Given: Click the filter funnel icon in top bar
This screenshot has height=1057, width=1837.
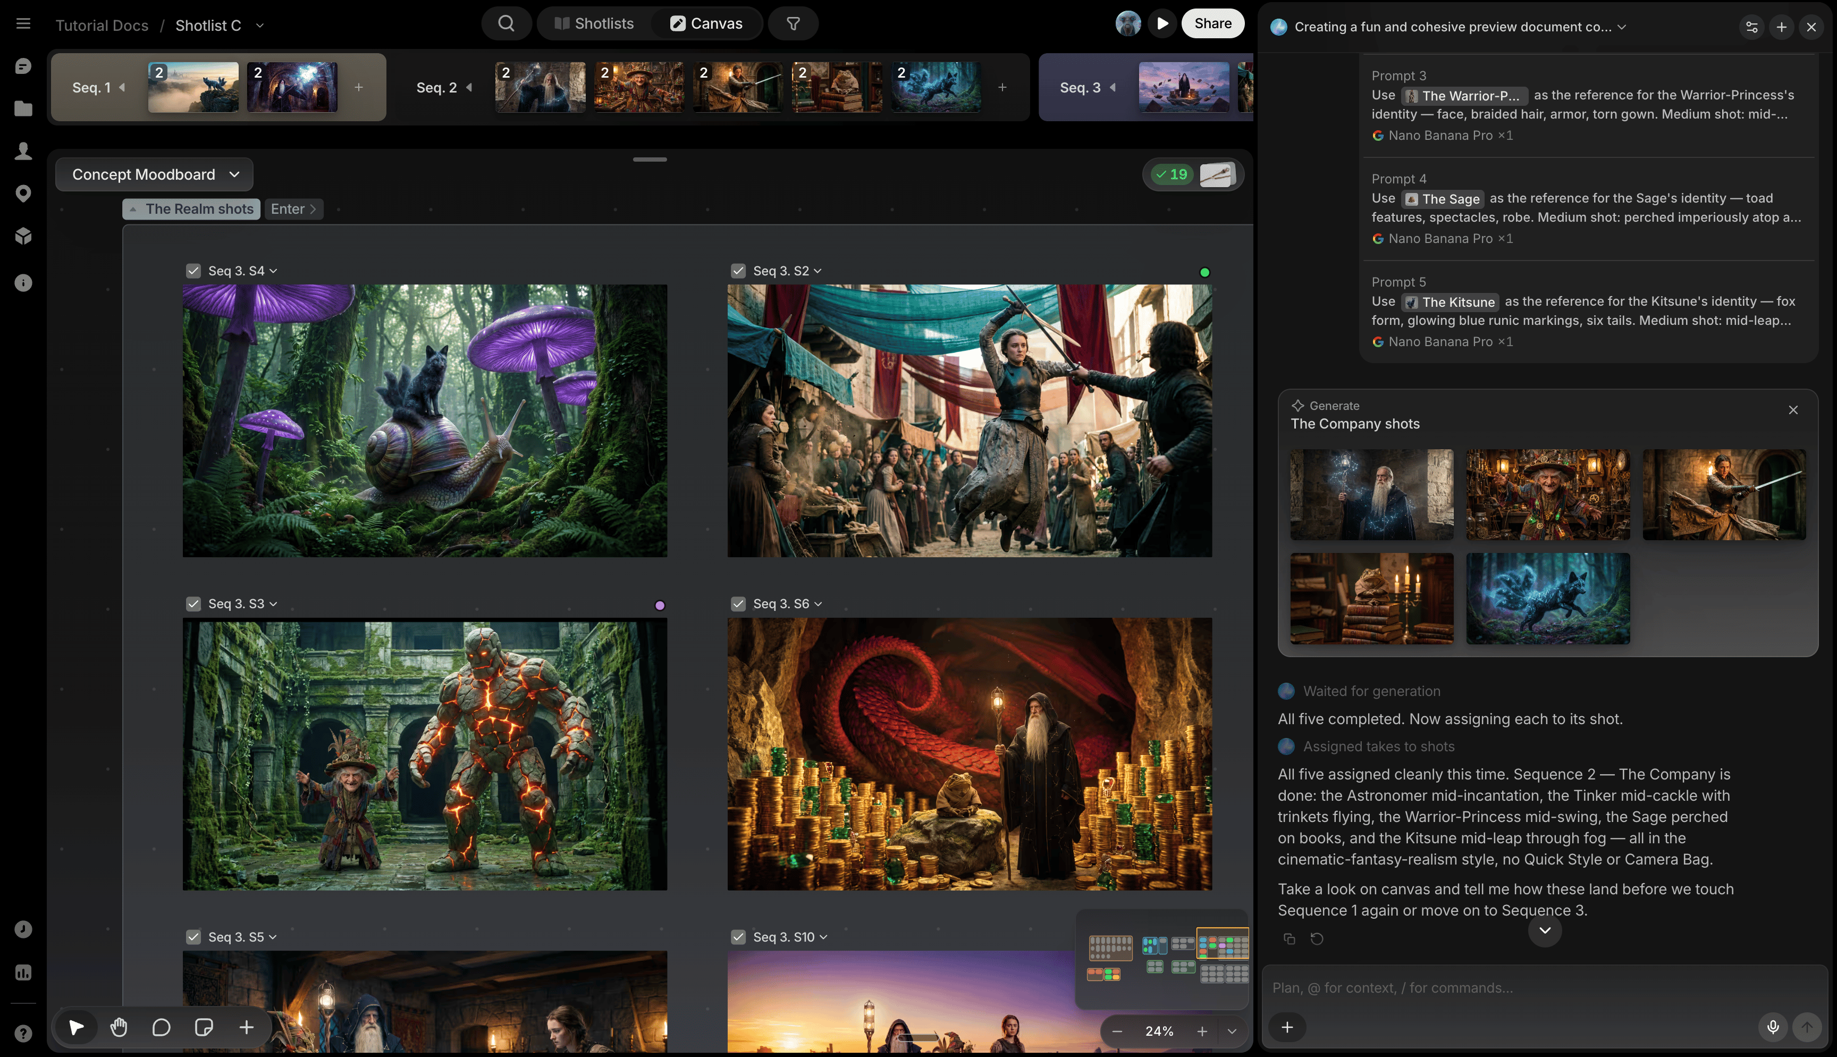Looking at the screenshot, I should coord(793,24).
